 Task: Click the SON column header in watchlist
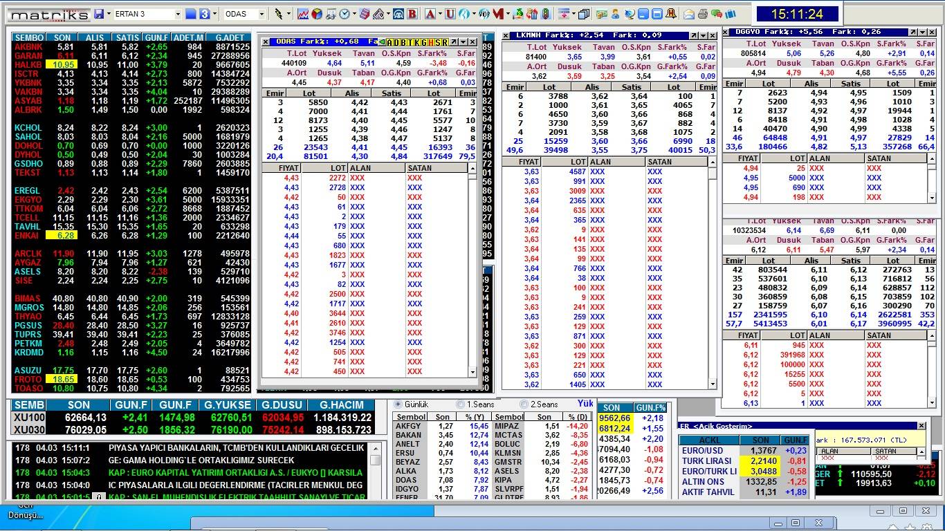[x=62, y=37]
